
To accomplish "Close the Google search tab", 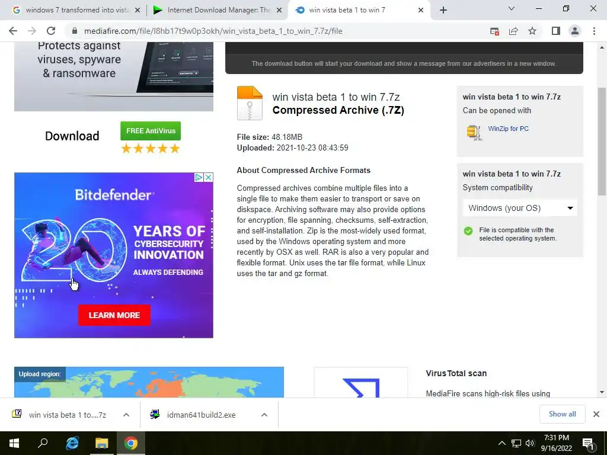I will coord(138,11).
